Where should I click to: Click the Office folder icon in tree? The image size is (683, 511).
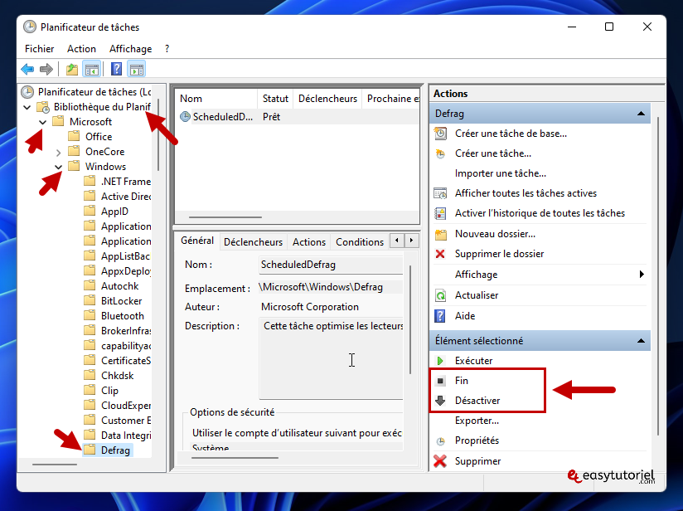(x=74, y=136)
